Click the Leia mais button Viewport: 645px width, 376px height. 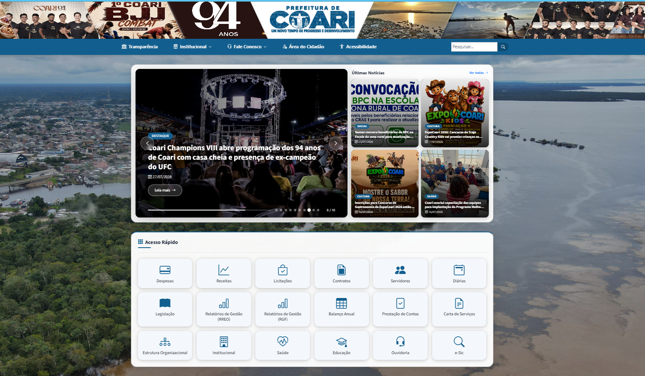[165, 190]
